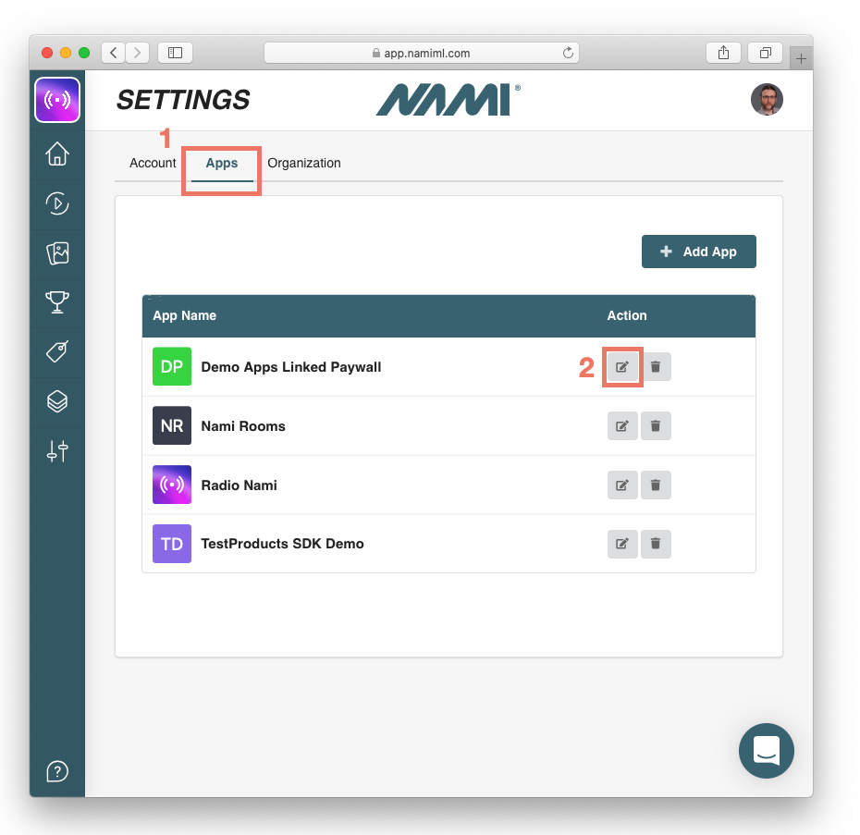
Task: Open the stacked layers sidebar section
Action: [57, 401]
